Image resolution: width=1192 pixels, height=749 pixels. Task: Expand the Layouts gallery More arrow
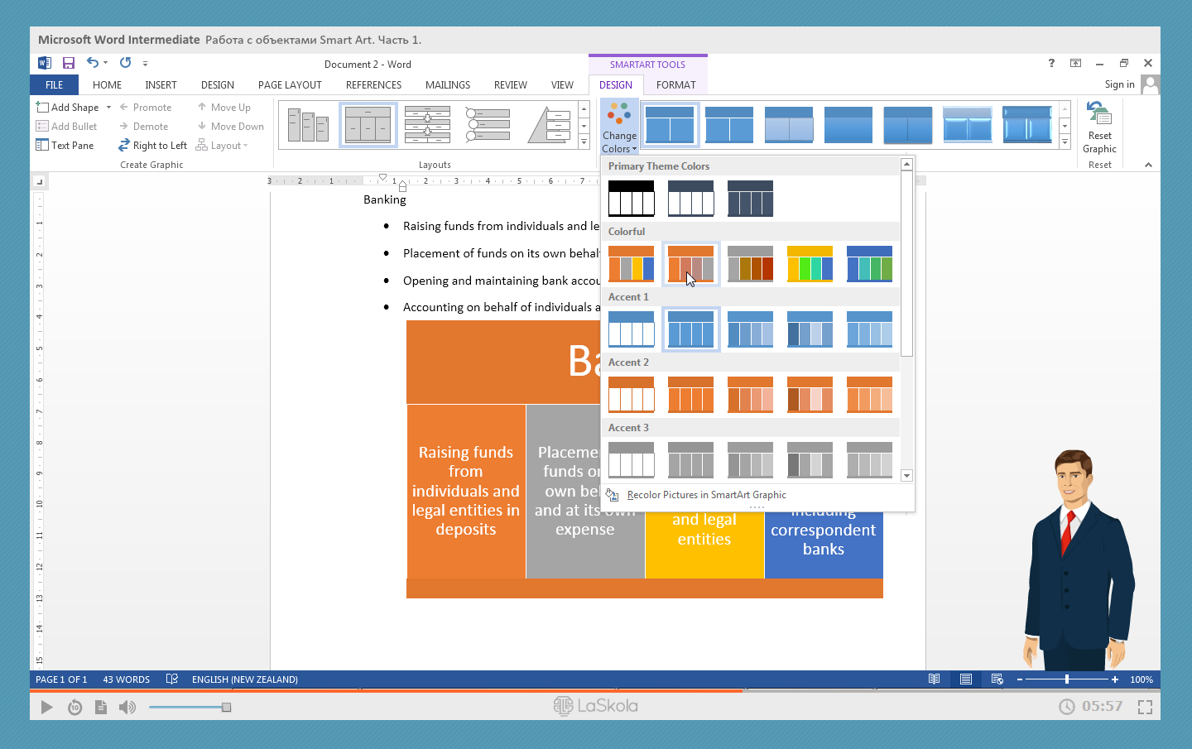click(584, 144)
